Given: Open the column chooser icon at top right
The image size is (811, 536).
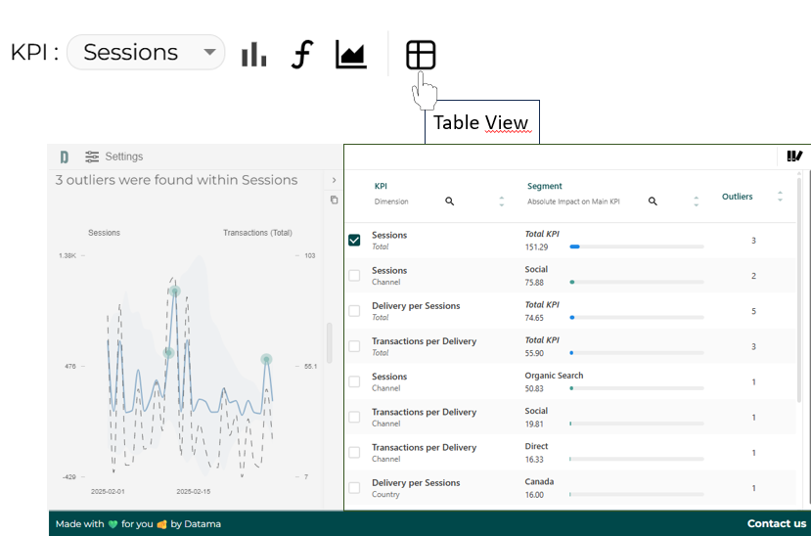Looking at the screenshot, I should [x=794, y=156].
